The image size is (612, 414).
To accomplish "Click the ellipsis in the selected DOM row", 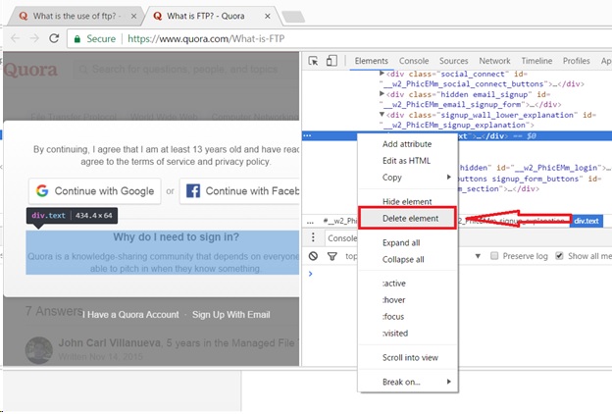I will coord(307,135).
